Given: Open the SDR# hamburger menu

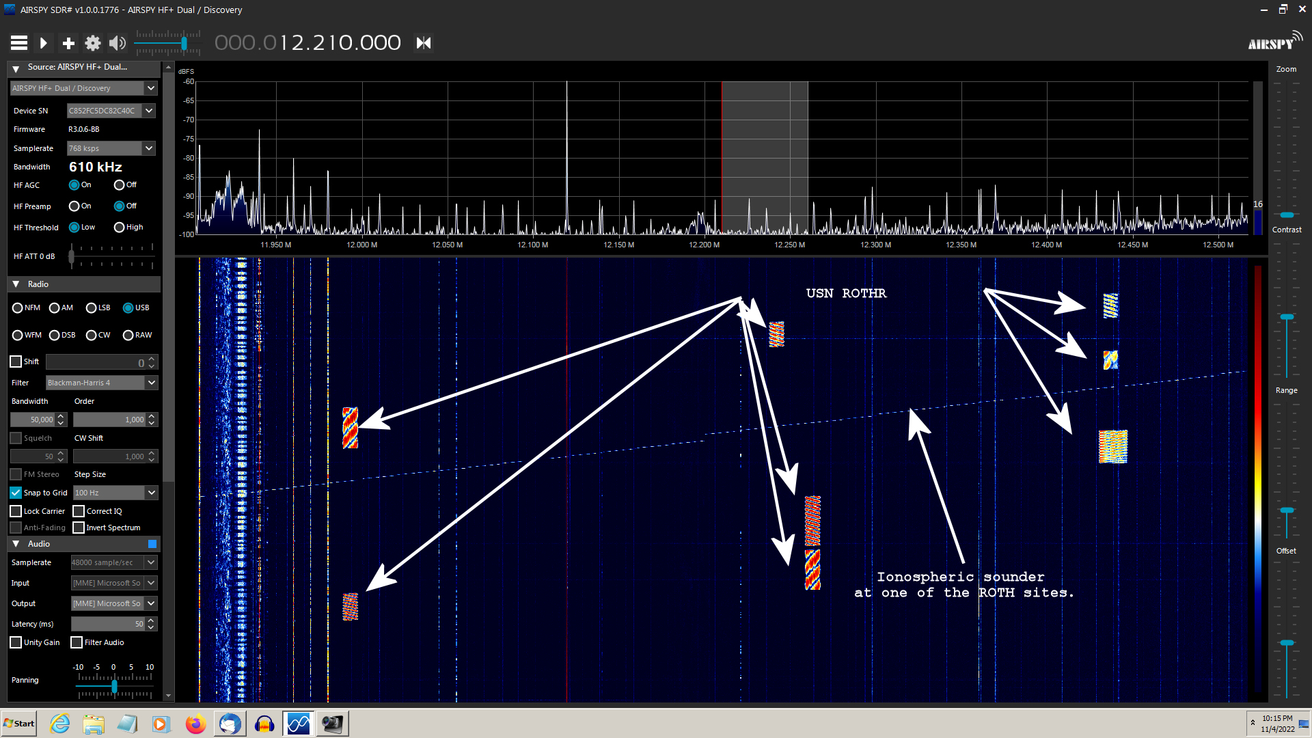Looking at the screenshot, I should tap(18, 42).
